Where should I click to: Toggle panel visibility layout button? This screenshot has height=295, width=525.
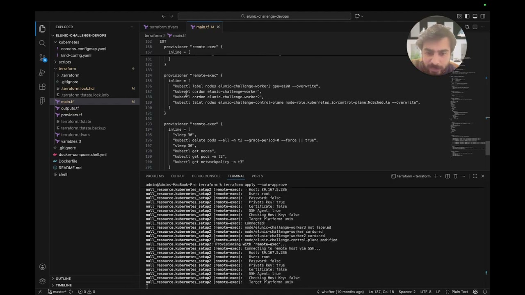[475, 16]
